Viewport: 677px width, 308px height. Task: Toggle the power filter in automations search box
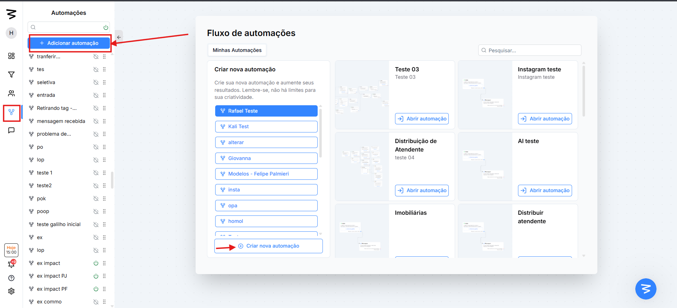(106, 28)
